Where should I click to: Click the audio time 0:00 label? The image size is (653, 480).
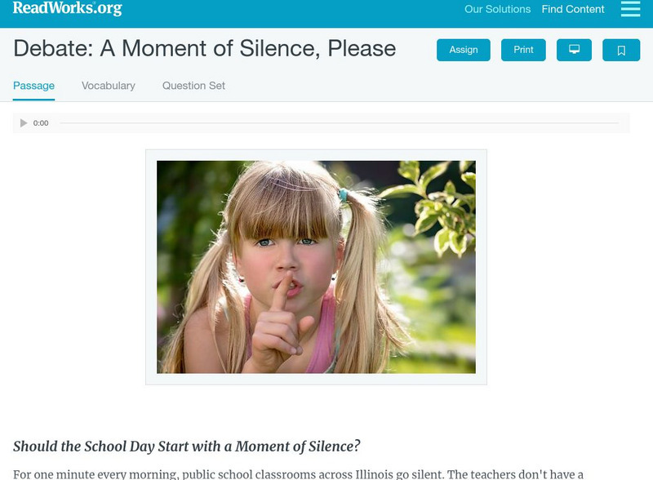point(41,123)
